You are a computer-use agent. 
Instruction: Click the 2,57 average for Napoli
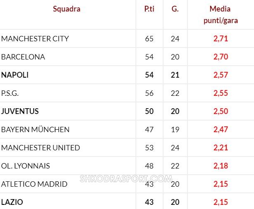click(221, 75)
